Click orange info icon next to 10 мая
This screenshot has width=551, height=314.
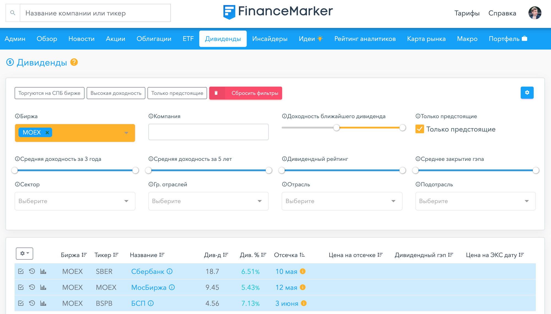(302, 271)
